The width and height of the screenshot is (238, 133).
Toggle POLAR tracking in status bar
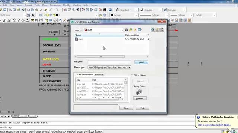54,132
